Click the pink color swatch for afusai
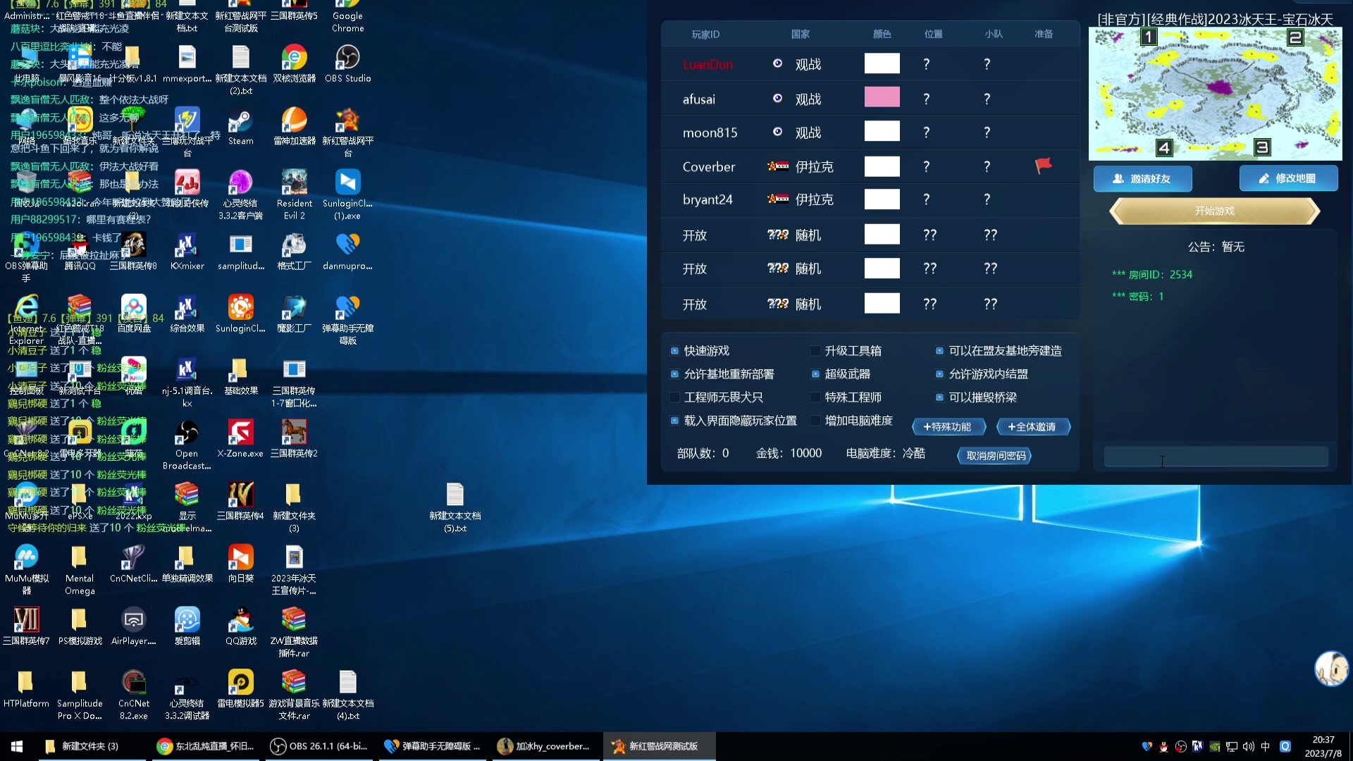This screenshot has width=1353, height=761. [882, 98]
